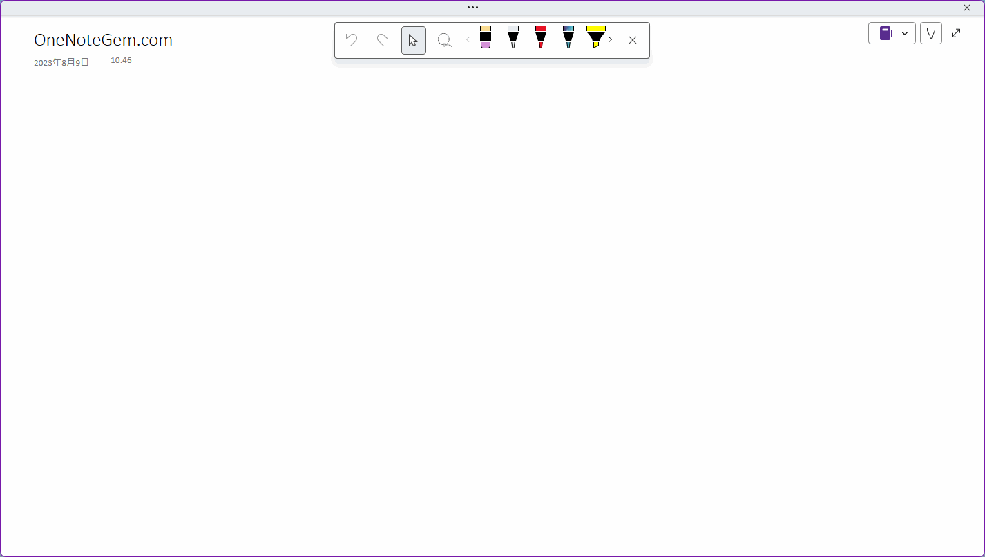Pick the eraser tool
The width and height of the screenshot is (985, 557).
[486, 38]
